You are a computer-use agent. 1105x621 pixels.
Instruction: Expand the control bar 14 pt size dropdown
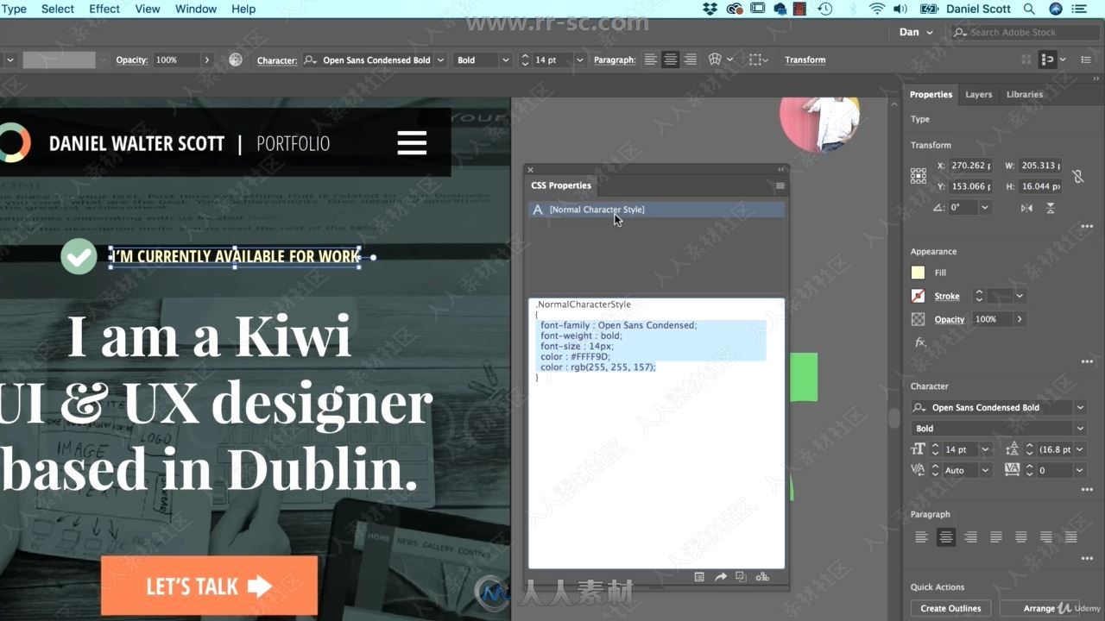pos(579,60)
